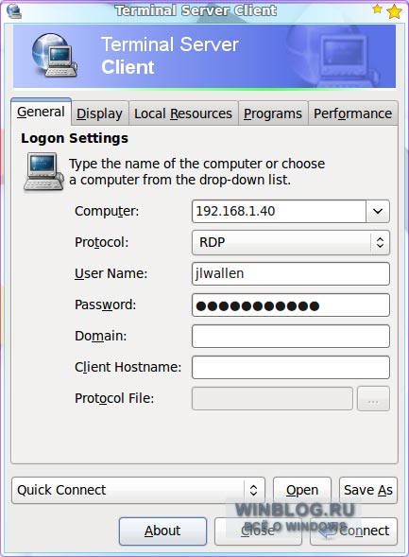The width and height of the screenshot is (409, 557).
Task: Click the Password: label
Action: (x=106, y=305)
